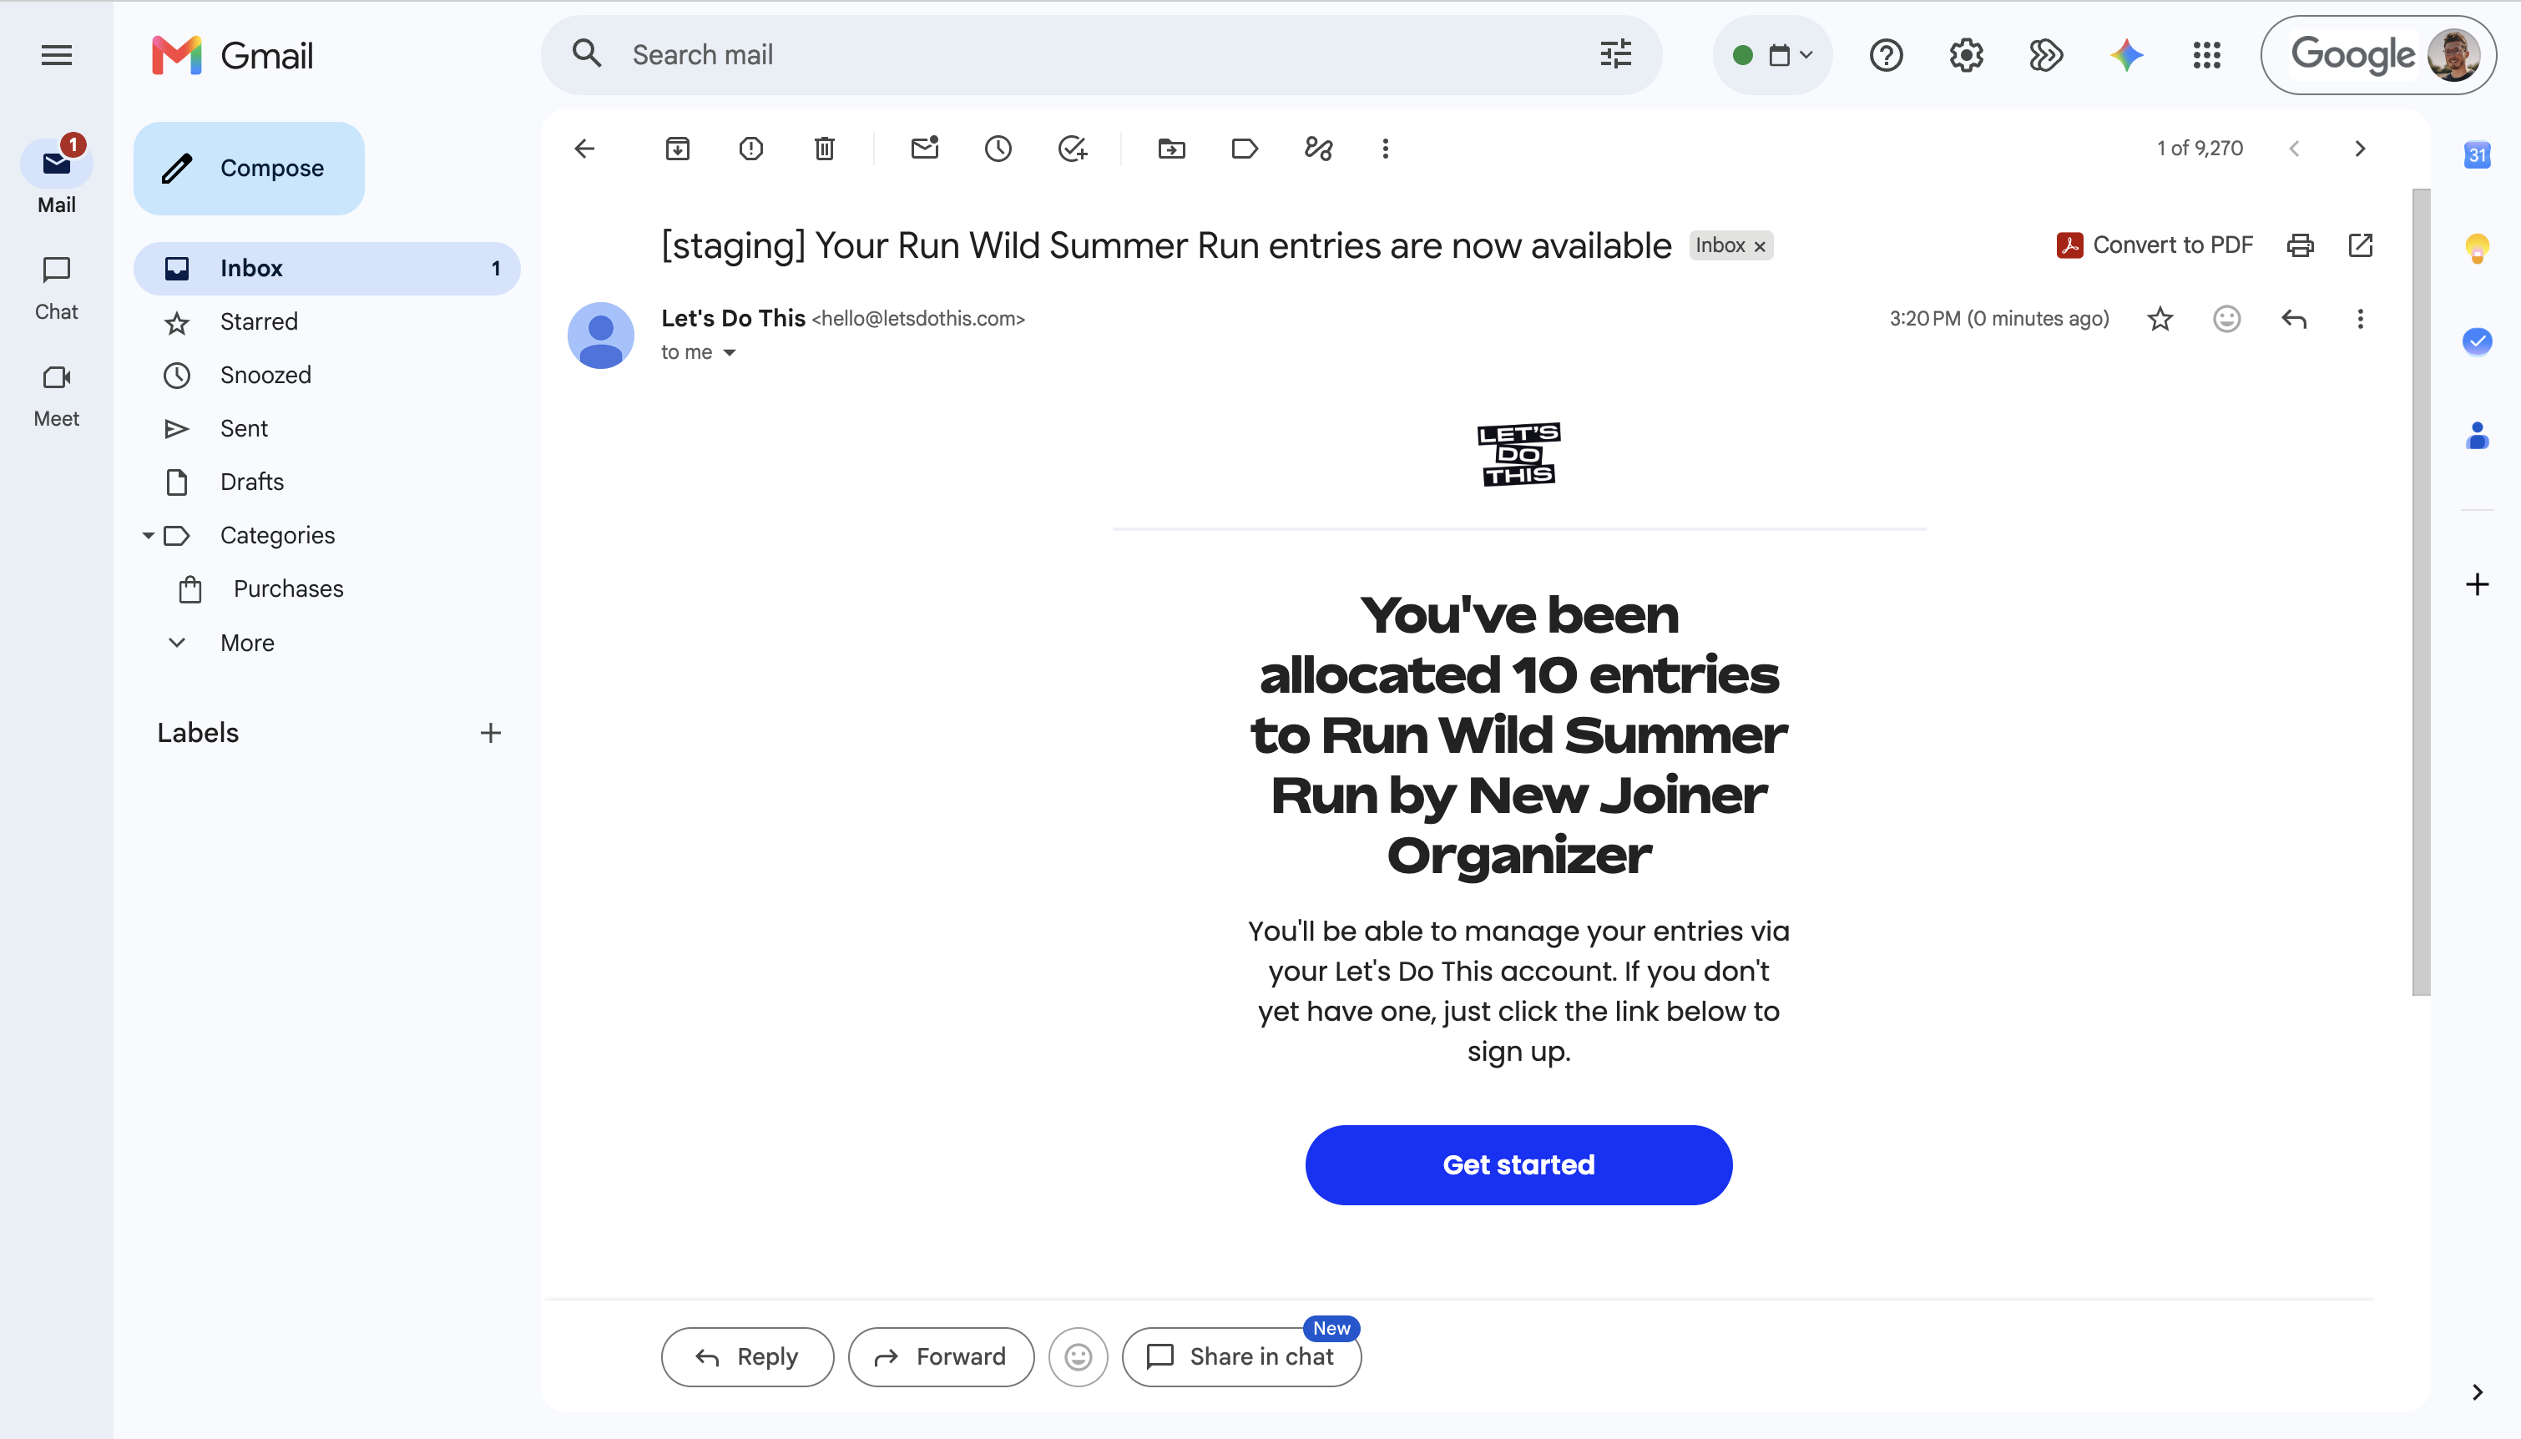Open Google Tasks side panel
Image resolution: width=2521 pixels, height=1439 pixels.
point(2478,342)
